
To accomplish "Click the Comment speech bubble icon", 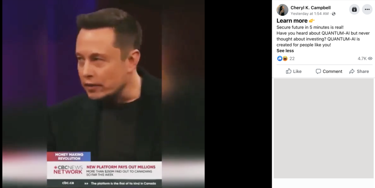I will coord(318,72).
